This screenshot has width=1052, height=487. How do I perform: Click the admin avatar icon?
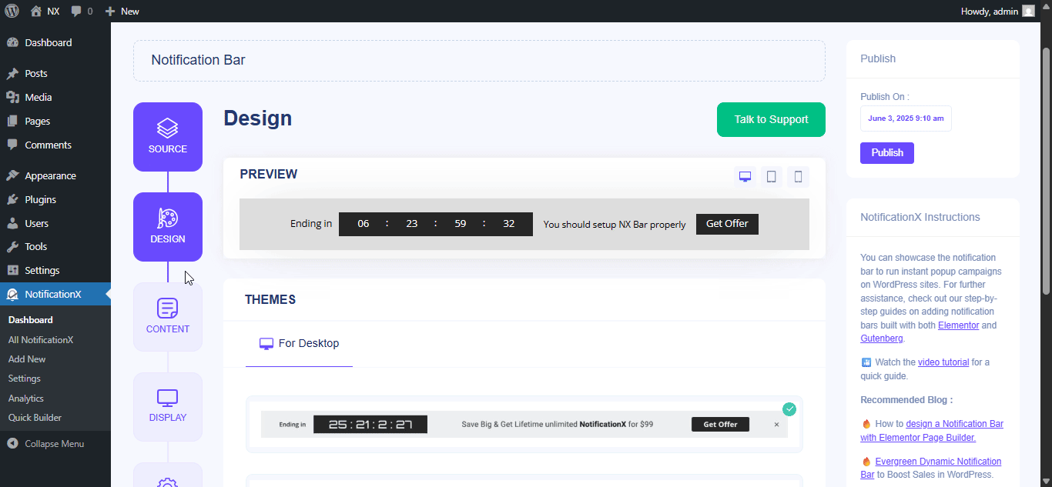(1028, 11)
